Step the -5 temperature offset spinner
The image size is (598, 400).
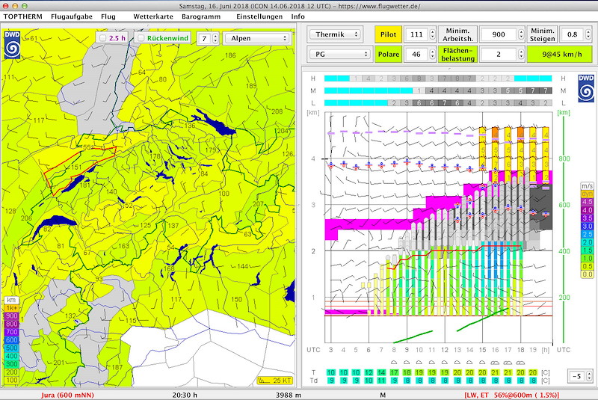tap(589, 376)
